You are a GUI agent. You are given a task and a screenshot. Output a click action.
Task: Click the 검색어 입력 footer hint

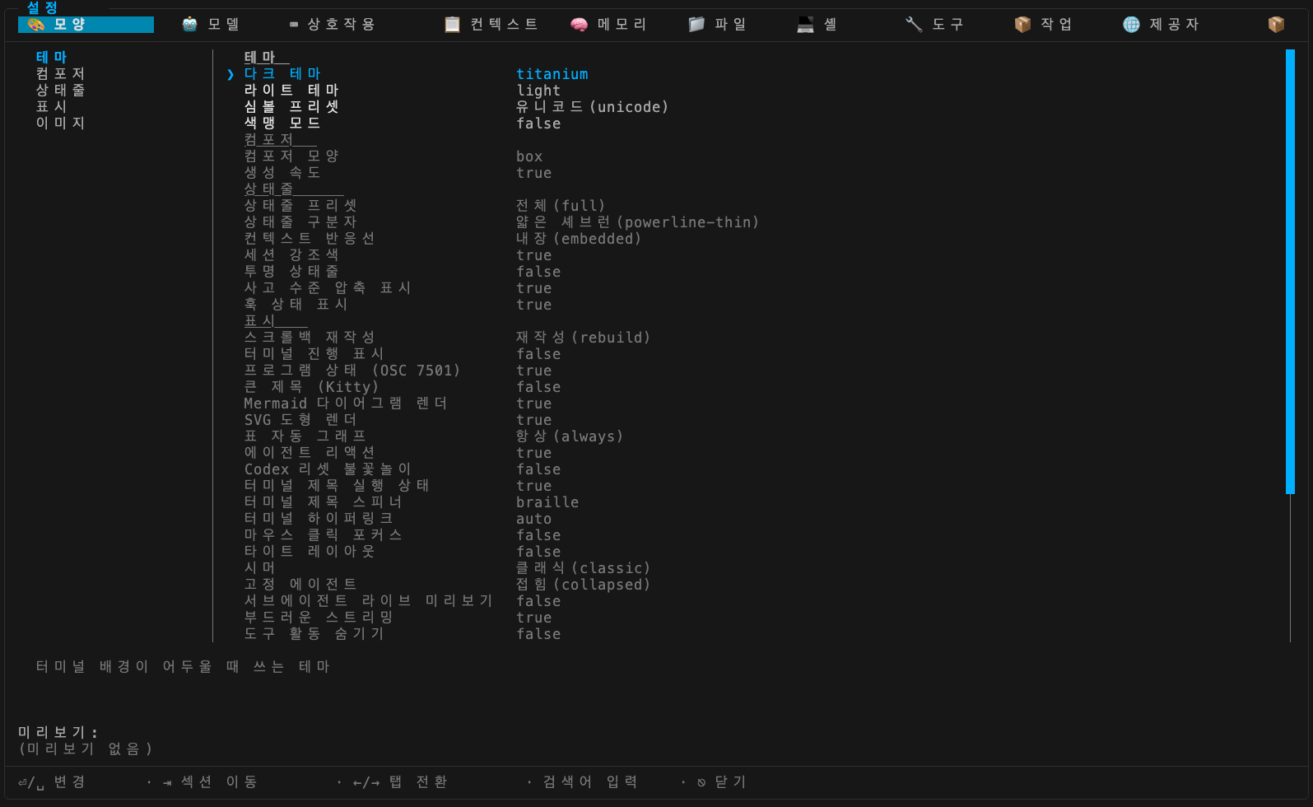tap(590, 781)
